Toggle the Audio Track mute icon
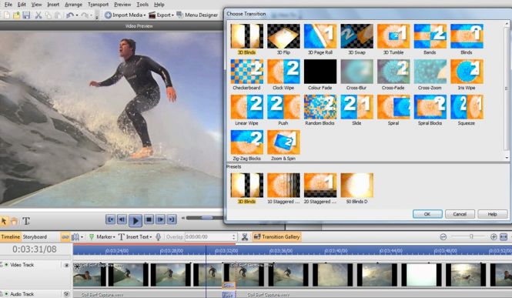The width and height of the screenshot is (512, 298). [x=66, y=294]
